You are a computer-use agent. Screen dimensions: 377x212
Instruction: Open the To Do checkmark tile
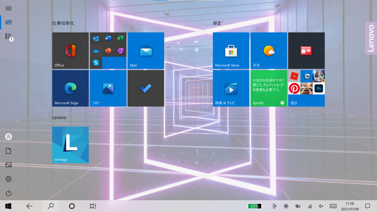[146, 88]
